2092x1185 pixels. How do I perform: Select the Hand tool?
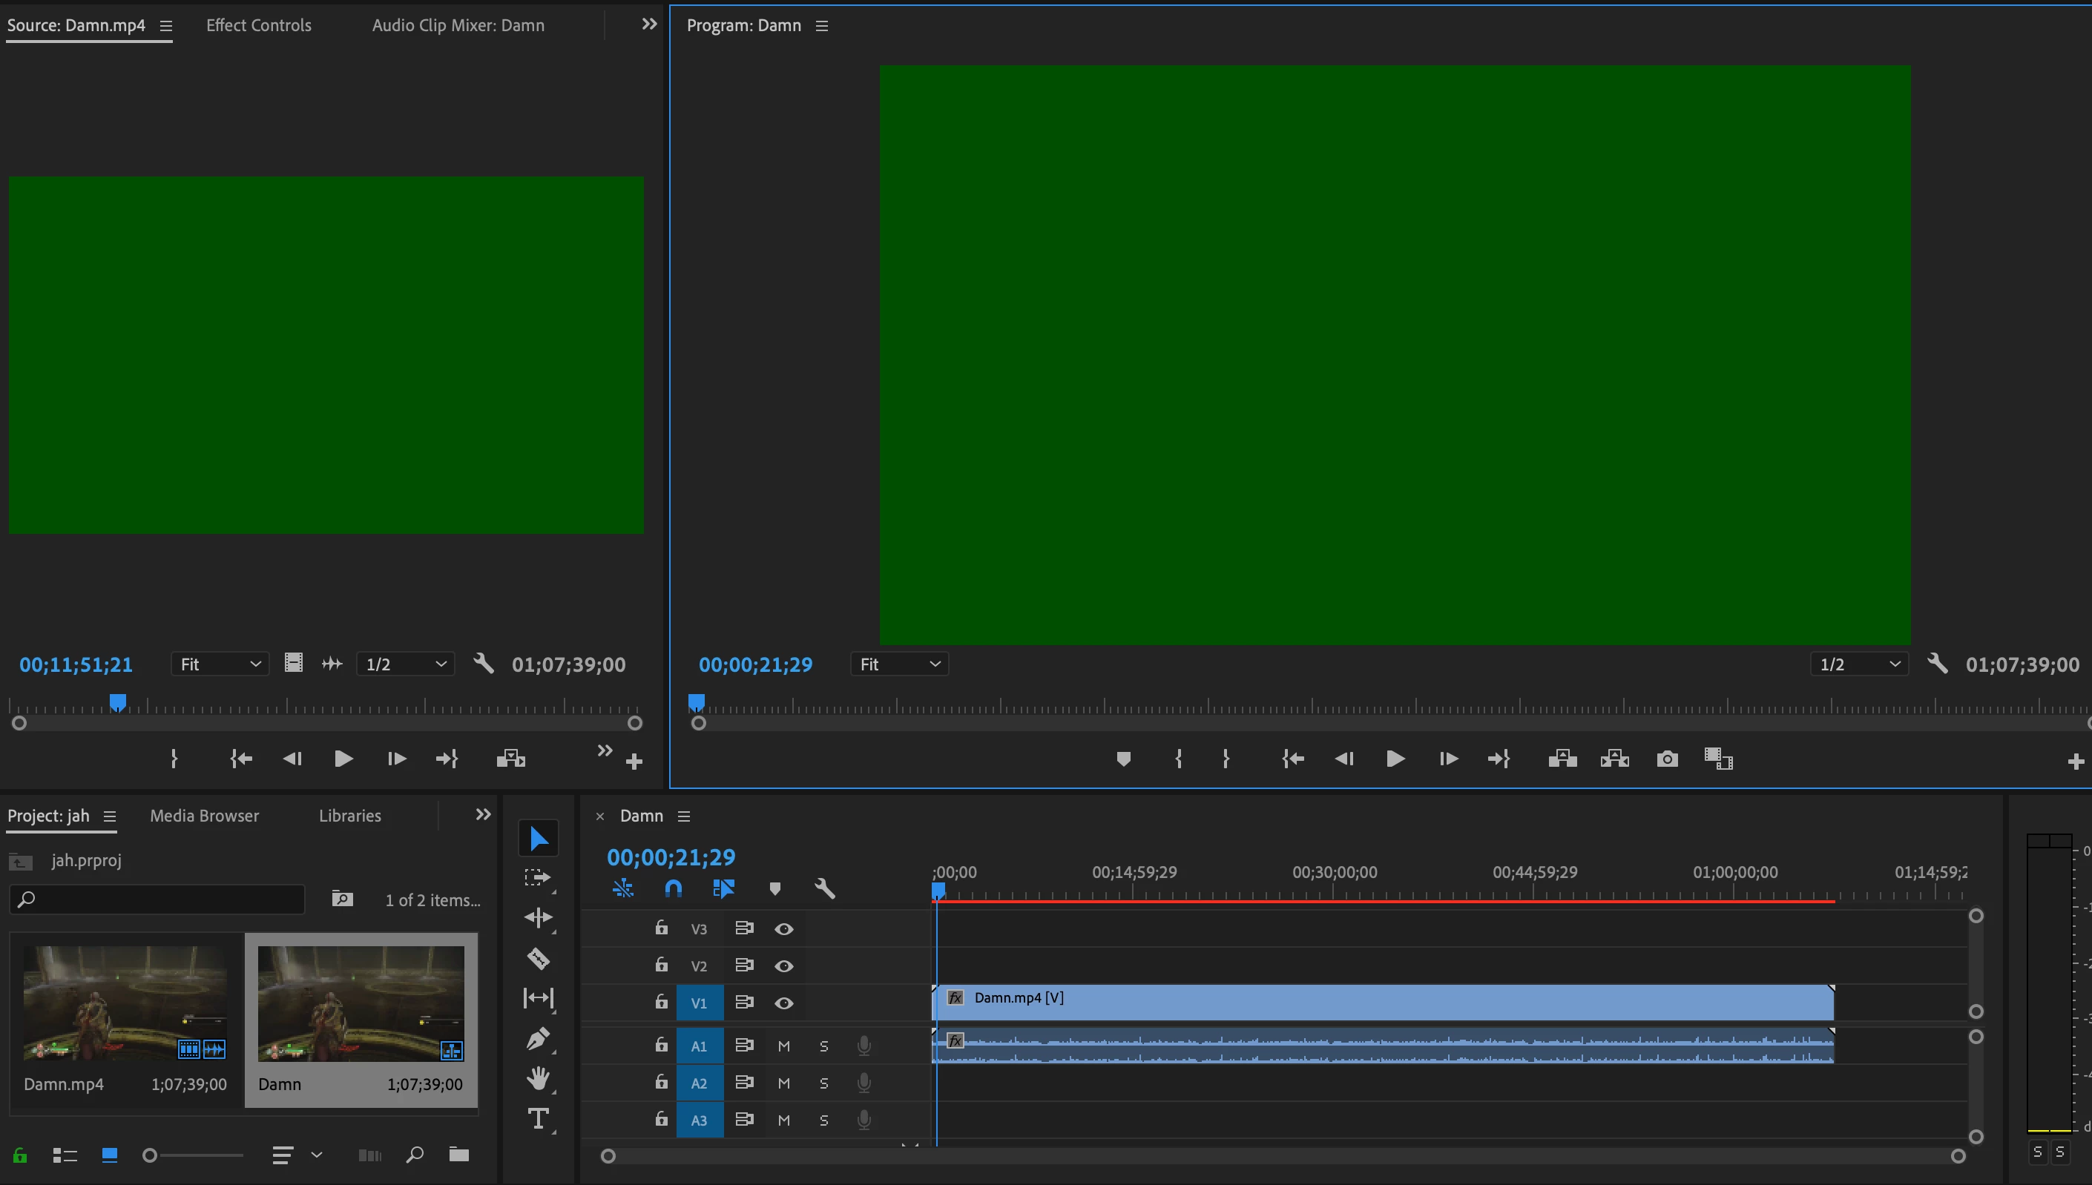click(x=538, y=1078)
